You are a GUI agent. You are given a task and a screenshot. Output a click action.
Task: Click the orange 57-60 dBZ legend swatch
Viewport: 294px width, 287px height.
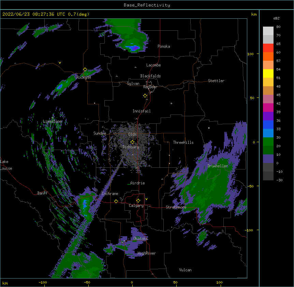268,56
